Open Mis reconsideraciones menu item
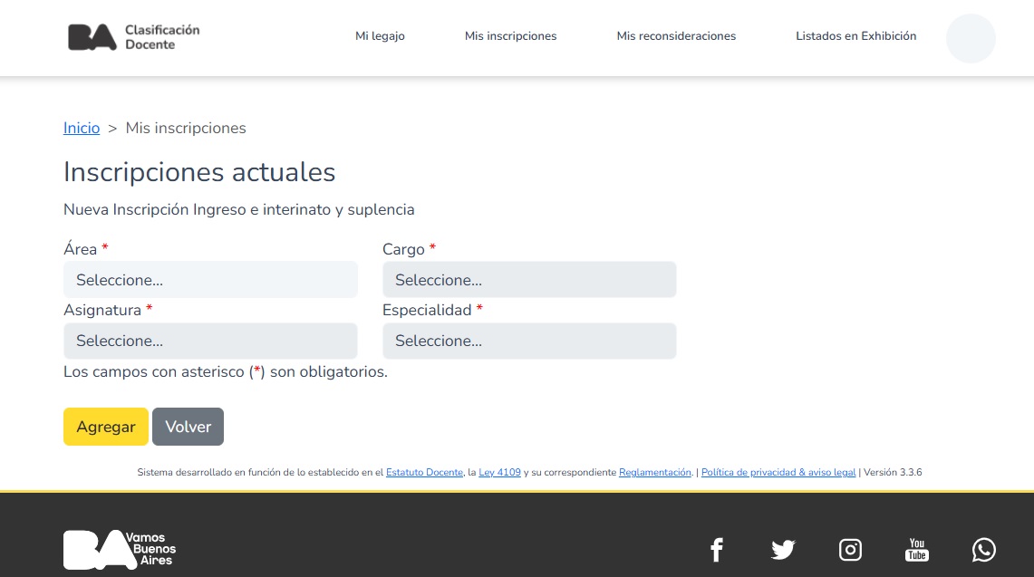 click(x=676, y=36)
